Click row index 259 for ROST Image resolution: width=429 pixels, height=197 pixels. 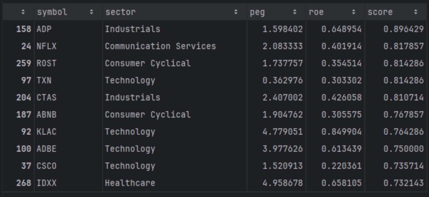24,63
